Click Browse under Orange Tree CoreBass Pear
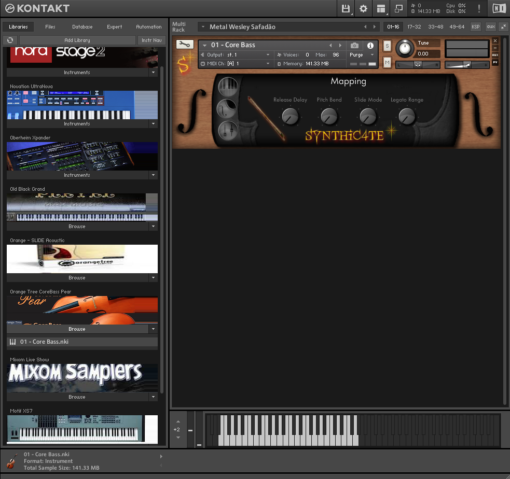The image size is (510, 479). click(x=77, y=329)
